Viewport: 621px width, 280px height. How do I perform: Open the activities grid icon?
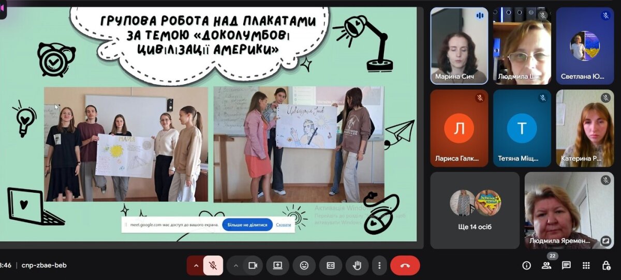(586, 266)
